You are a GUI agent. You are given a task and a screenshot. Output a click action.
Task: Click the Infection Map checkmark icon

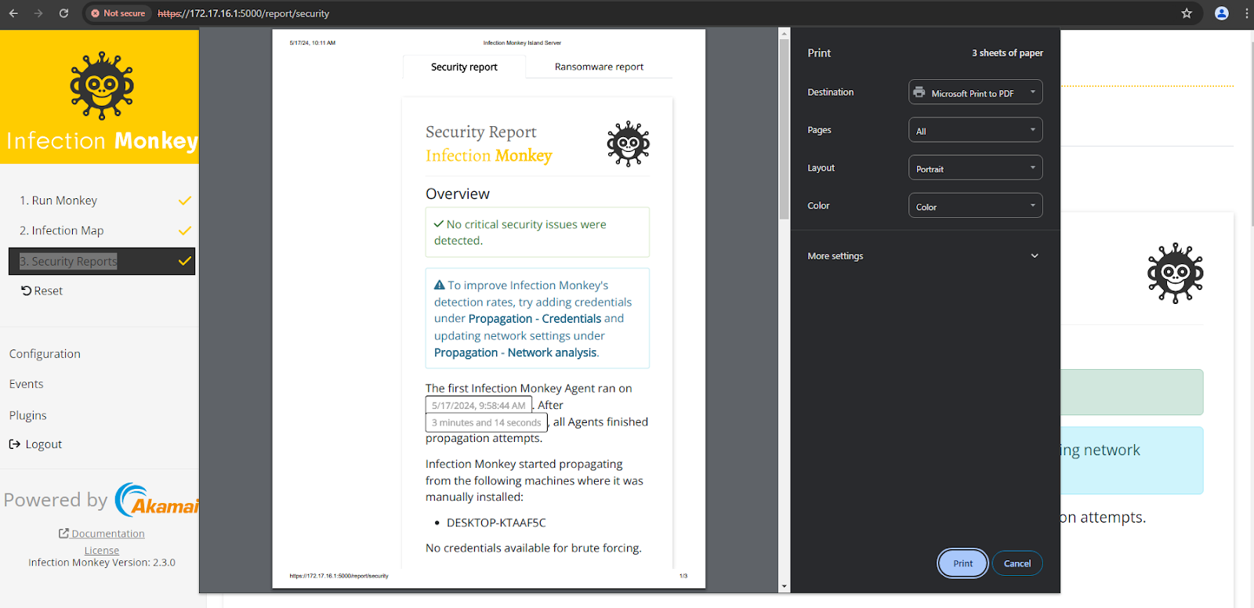coord(185,230)
